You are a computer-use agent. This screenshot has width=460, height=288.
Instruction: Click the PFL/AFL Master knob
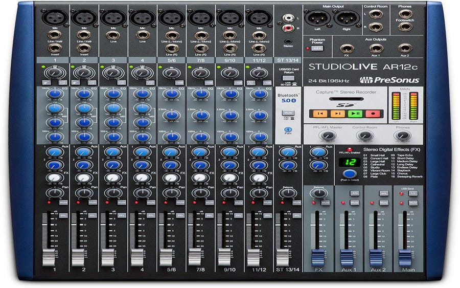pos(328,136)
